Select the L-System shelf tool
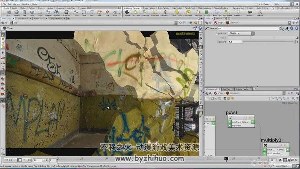The image size is (300, 169). tap(56, 13)
